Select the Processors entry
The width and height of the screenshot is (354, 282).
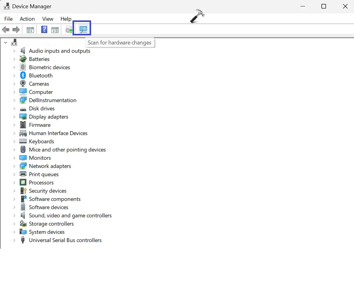click(41, 183)
